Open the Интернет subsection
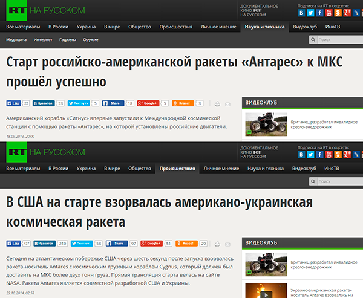Screen dimensions: 363x298 pos(43,40)
